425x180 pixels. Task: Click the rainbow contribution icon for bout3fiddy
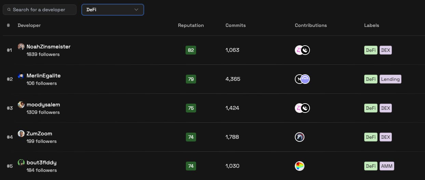click(x=300, y=166)
